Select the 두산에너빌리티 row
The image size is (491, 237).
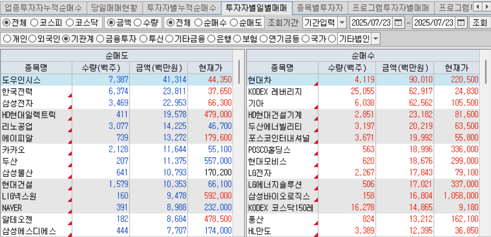point(363,127)
